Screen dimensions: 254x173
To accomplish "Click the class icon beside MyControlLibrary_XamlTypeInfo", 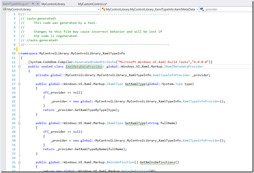I will click(x=103, y=9).
